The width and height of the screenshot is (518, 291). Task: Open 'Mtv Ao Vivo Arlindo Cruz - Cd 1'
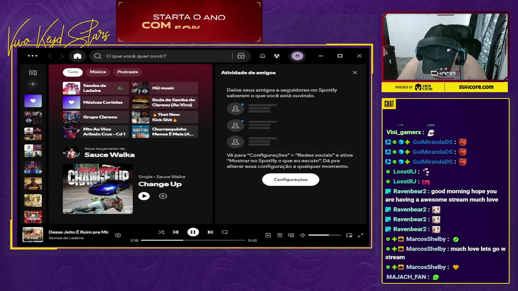point(96,132)
